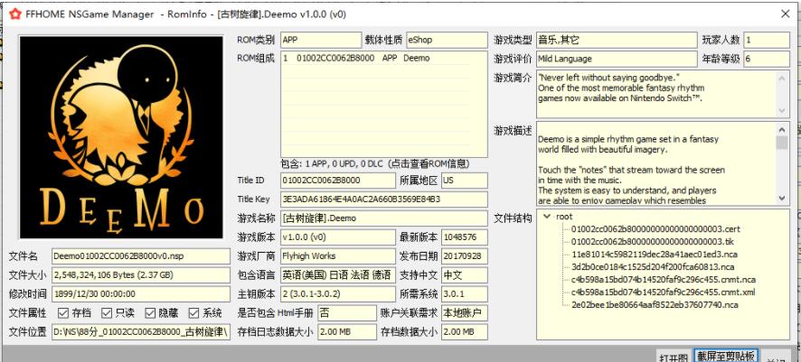Click the 文件大小 file size field

(x=141, y=274)
